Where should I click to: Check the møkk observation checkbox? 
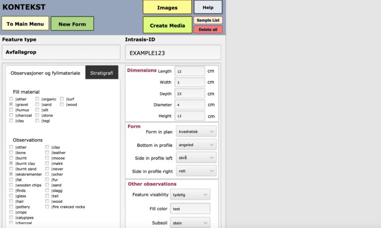pos(47,163)
